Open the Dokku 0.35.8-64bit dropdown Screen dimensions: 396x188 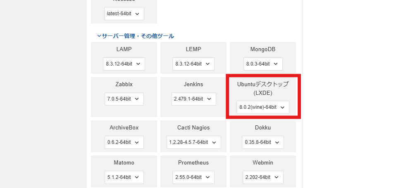click(x=263, y=142)
